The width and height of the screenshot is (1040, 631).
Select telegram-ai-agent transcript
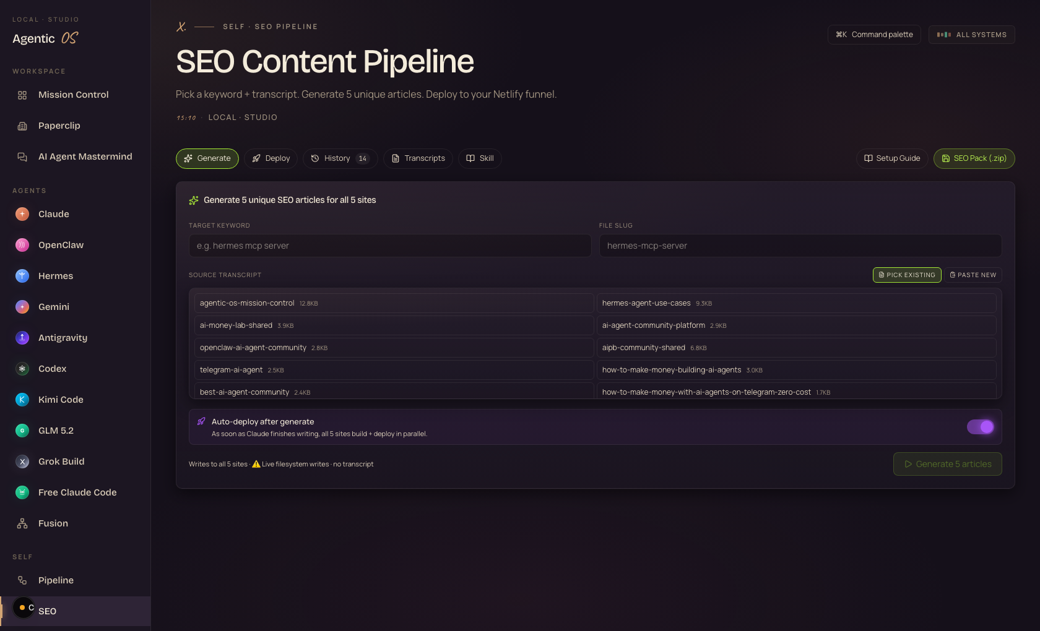pyautogui.click(x=394, y=370)
